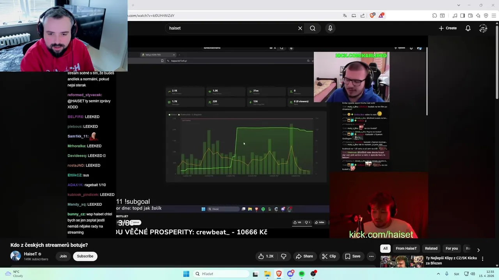Click the share page icon in address bar
Image resolution: width=499 pixels, height=280 pixels.
pyautogui.click(x=363, y=16)
